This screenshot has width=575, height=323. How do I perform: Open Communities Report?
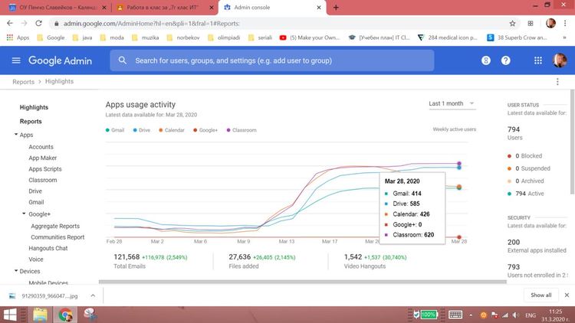(x=58, y=237)
